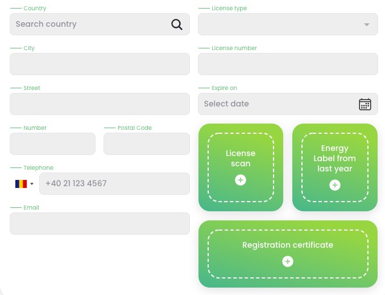Open the License type dropdown

(288, 24)
